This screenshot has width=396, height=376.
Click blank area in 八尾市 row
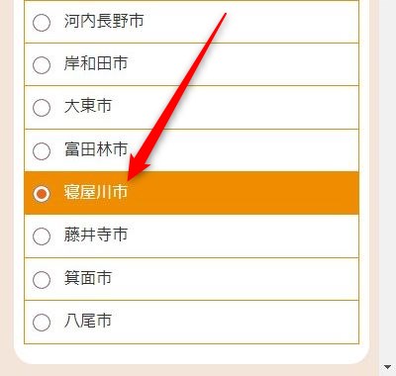(235, 323)
